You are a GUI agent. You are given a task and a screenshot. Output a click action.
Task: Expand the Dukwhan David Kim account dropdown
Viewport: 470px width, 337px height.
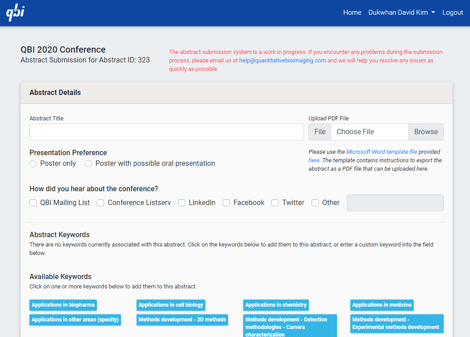tap(401, 12)
